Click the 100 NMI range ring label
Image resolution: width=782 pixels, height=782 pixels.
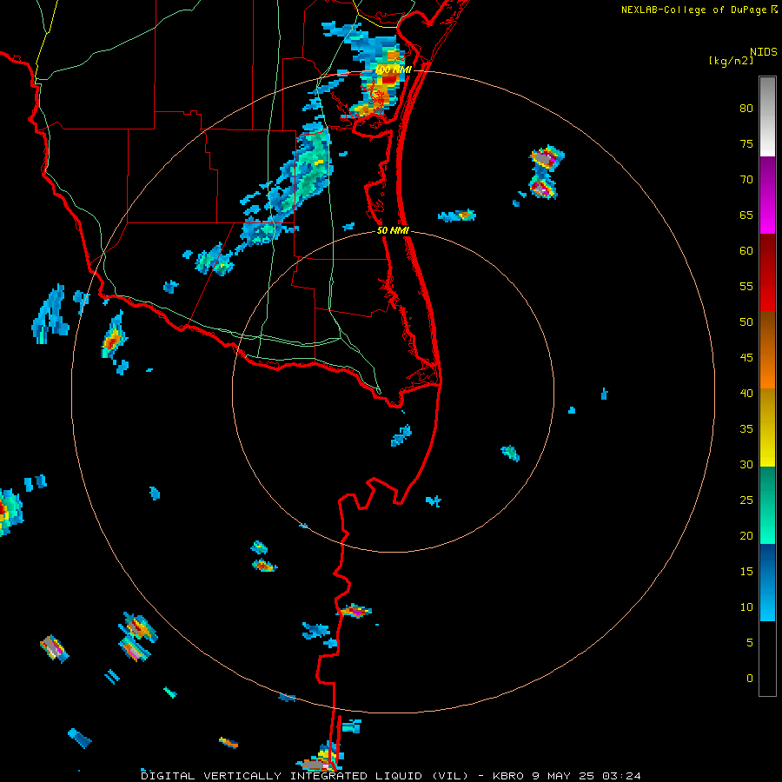[x=394, y=70]
